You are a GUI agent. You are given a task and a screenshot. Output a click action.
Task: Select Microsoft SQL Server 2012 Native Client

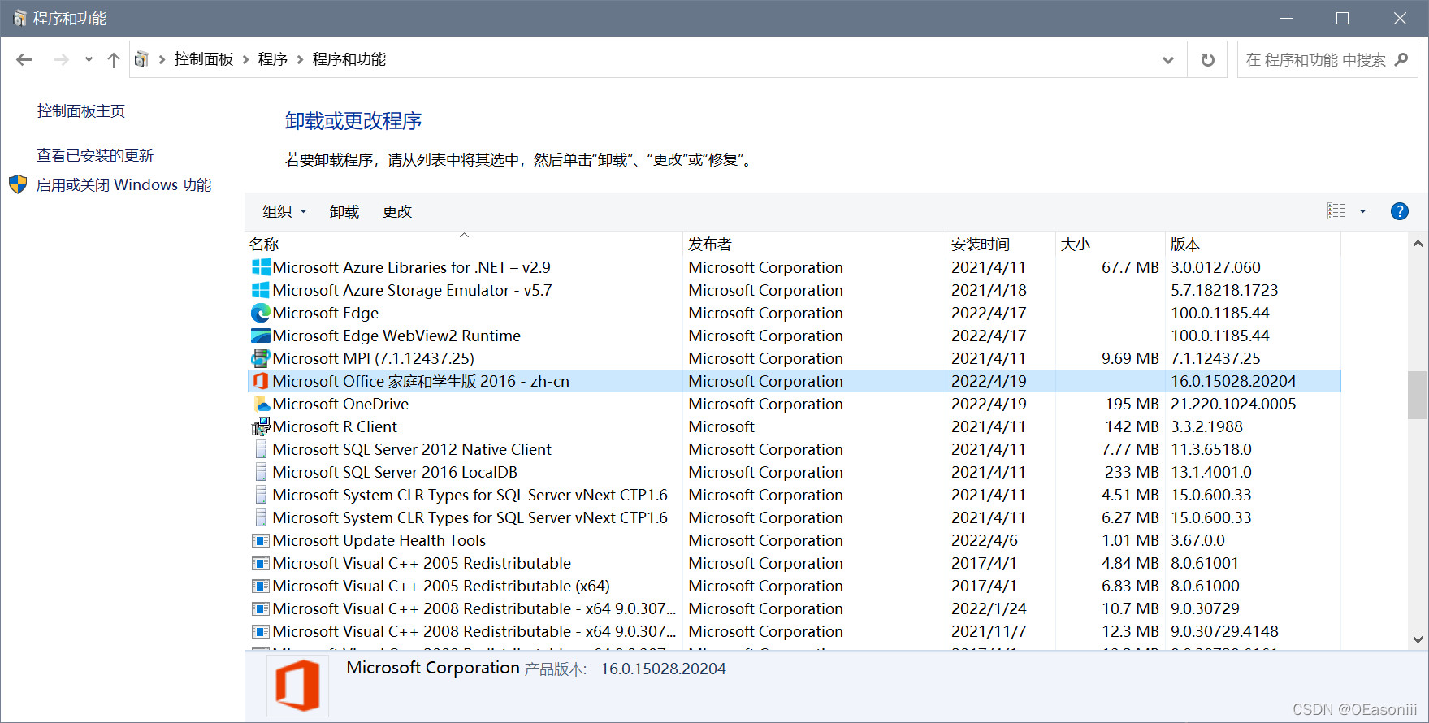(412, 449)
